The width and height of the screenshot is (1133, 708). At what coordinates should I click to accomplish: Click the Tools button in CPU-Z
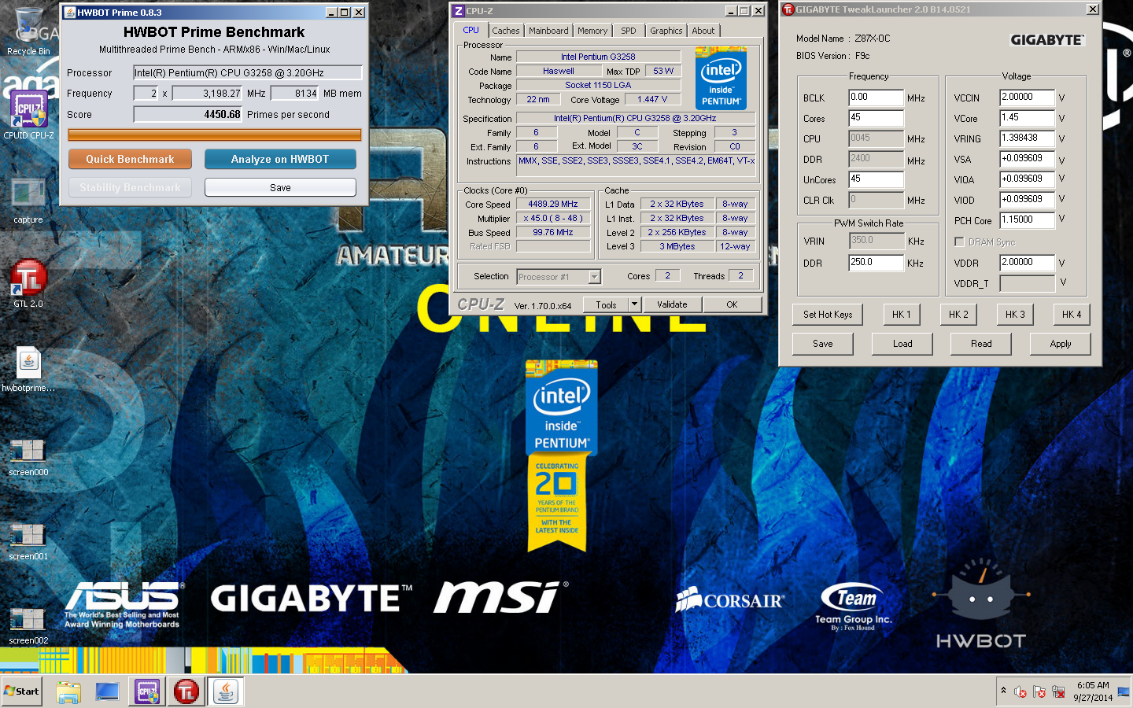coord(606,304)
